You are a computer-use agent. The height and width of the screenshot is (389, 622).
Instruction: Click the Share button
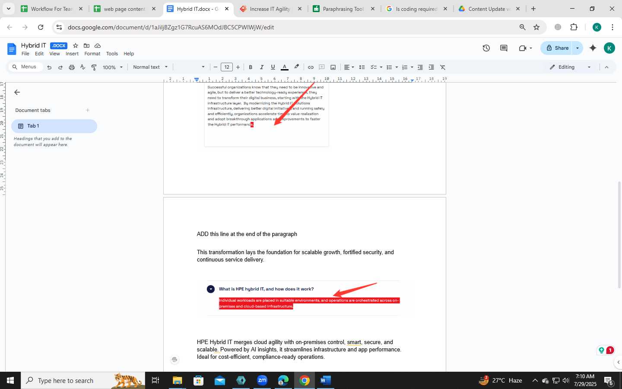point(557,48)
